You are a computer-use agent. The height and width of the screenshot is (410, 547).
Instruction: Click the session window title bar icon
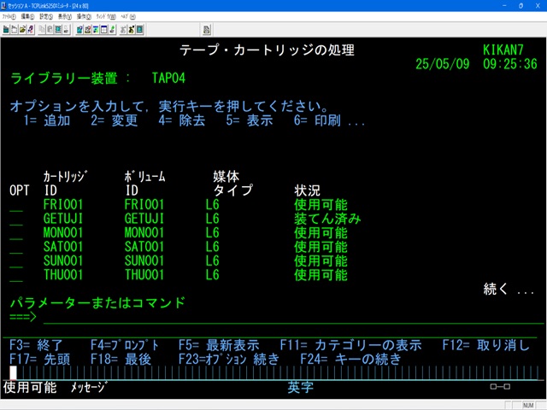point(3,6)
